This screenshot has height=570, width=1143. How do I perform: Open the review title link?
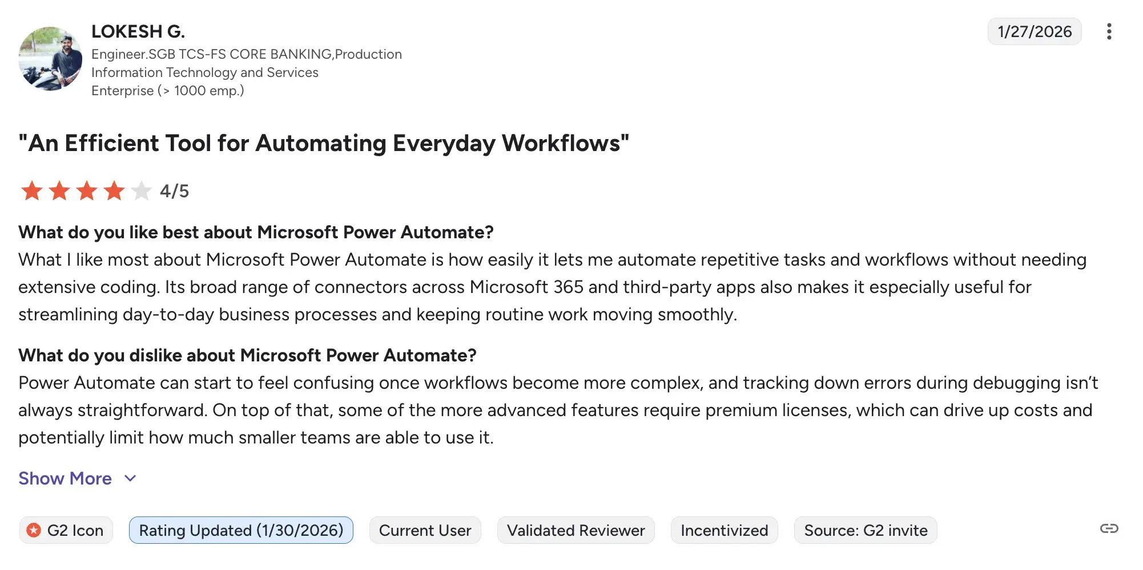(x=323, y=144)
